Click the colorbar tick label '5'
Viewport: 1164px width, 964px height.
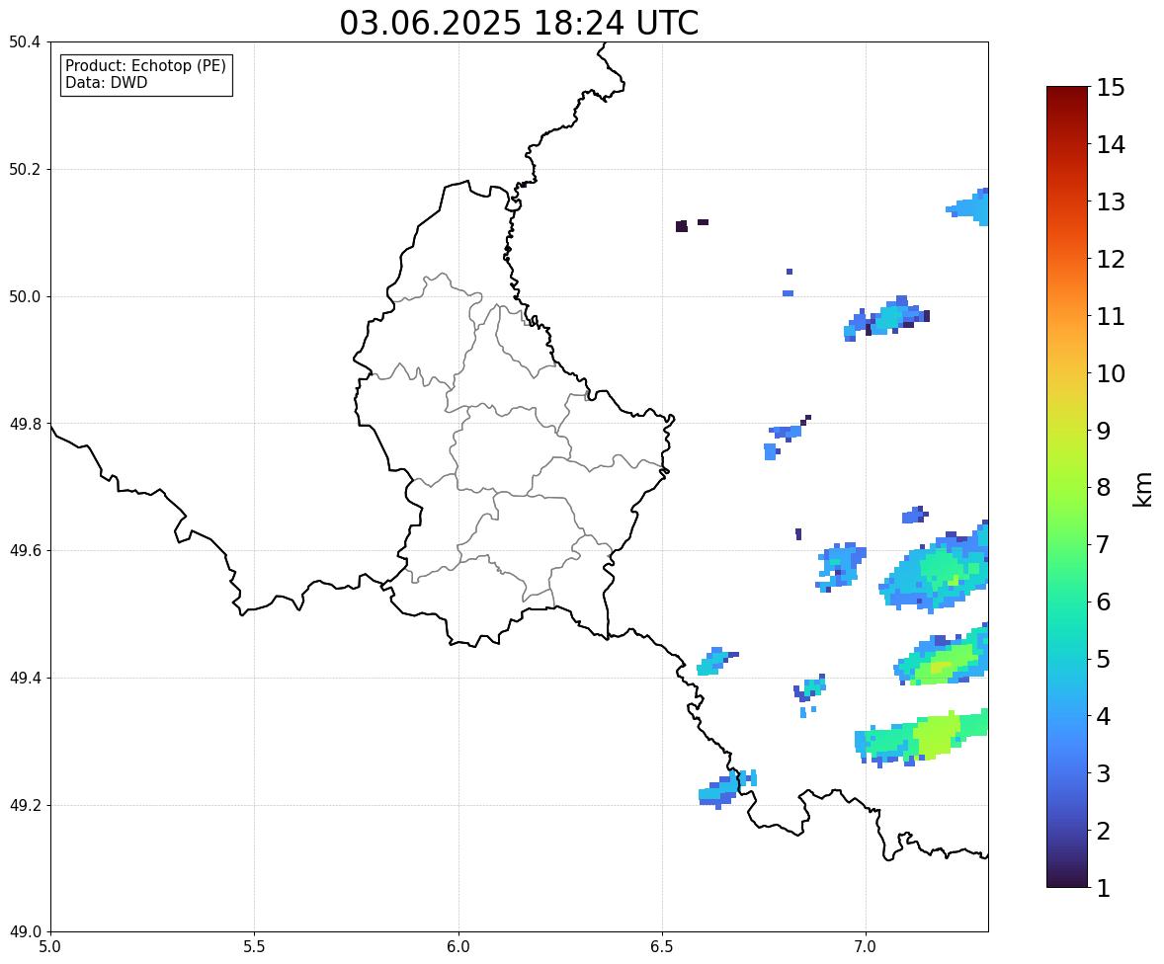point(1104,659)
